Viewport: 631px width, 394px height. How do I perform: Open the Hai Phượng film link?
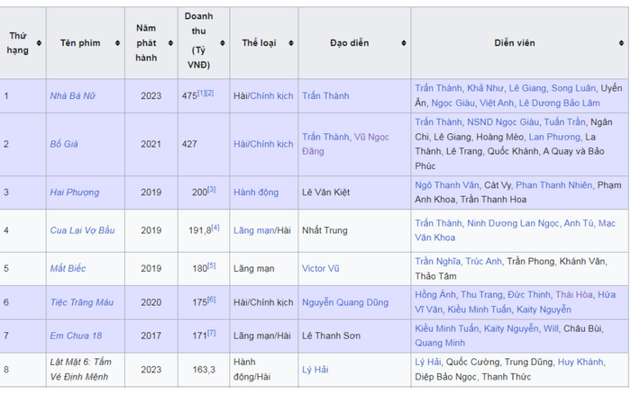(75, 193)
